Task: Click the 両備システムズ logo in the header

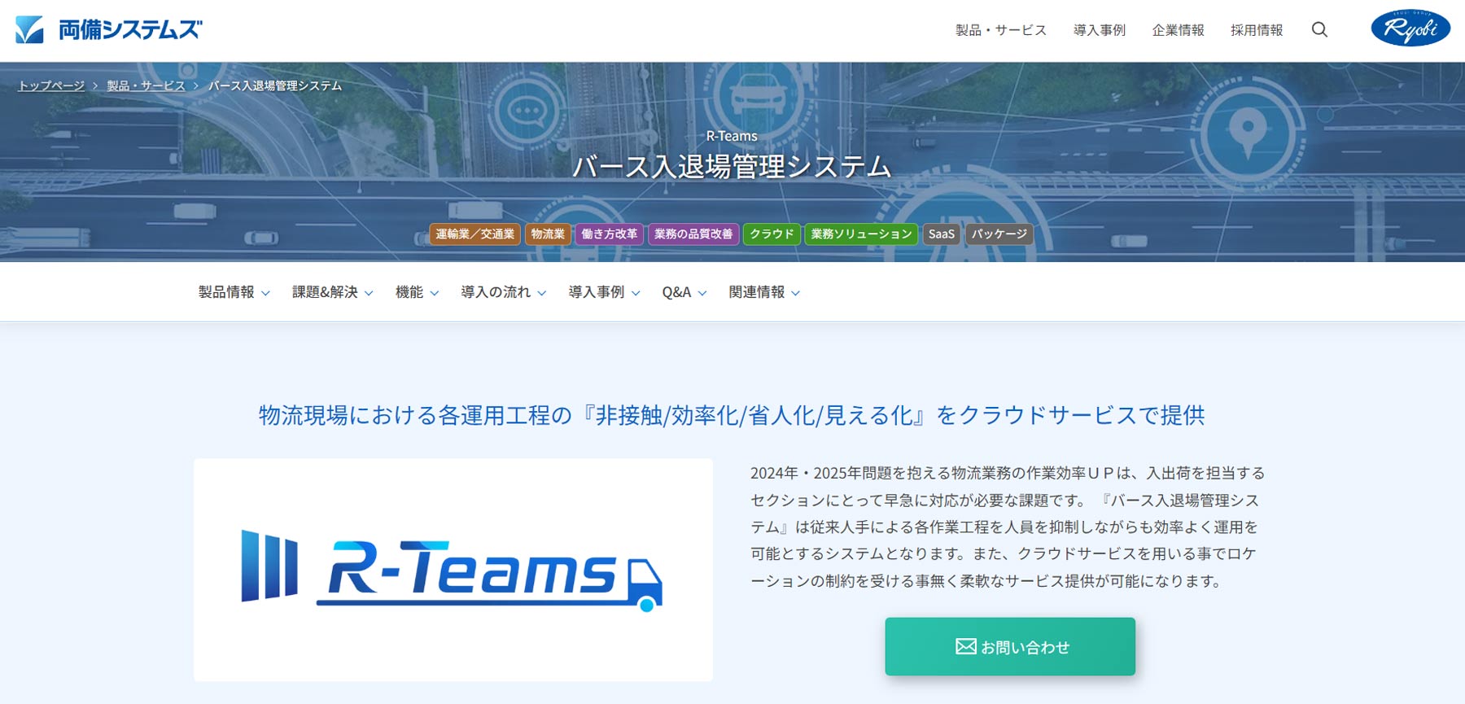Action: click(108, 30)
